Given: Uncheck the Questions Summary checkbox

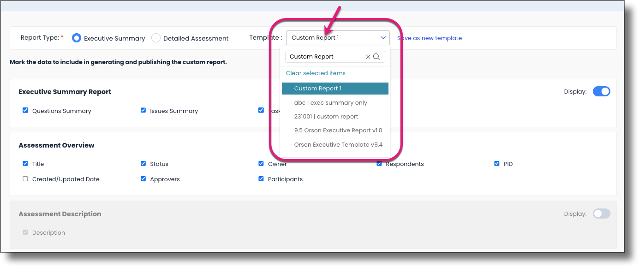Looking at the screenshot, I should tap(25, 110).
